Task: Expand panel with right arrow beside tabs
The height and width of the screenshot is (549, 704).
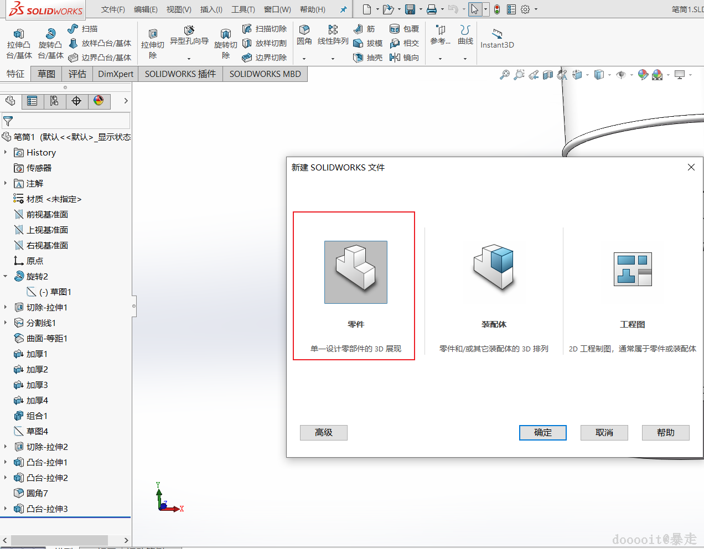Action: click(x=126, y=101)
